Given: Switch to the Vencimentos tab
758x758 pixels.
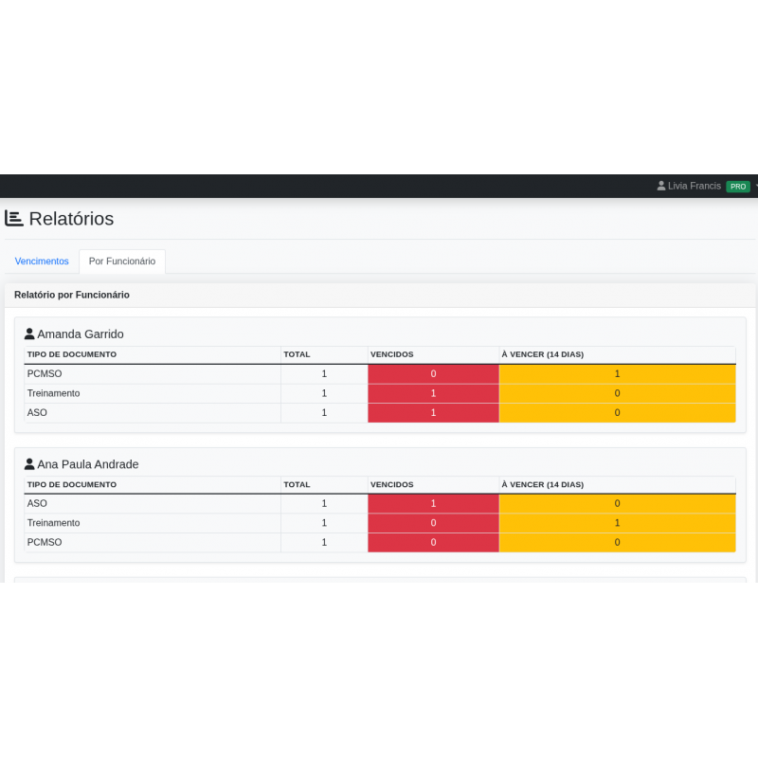Looking at the screenshot, I should (x=42, y=262).
